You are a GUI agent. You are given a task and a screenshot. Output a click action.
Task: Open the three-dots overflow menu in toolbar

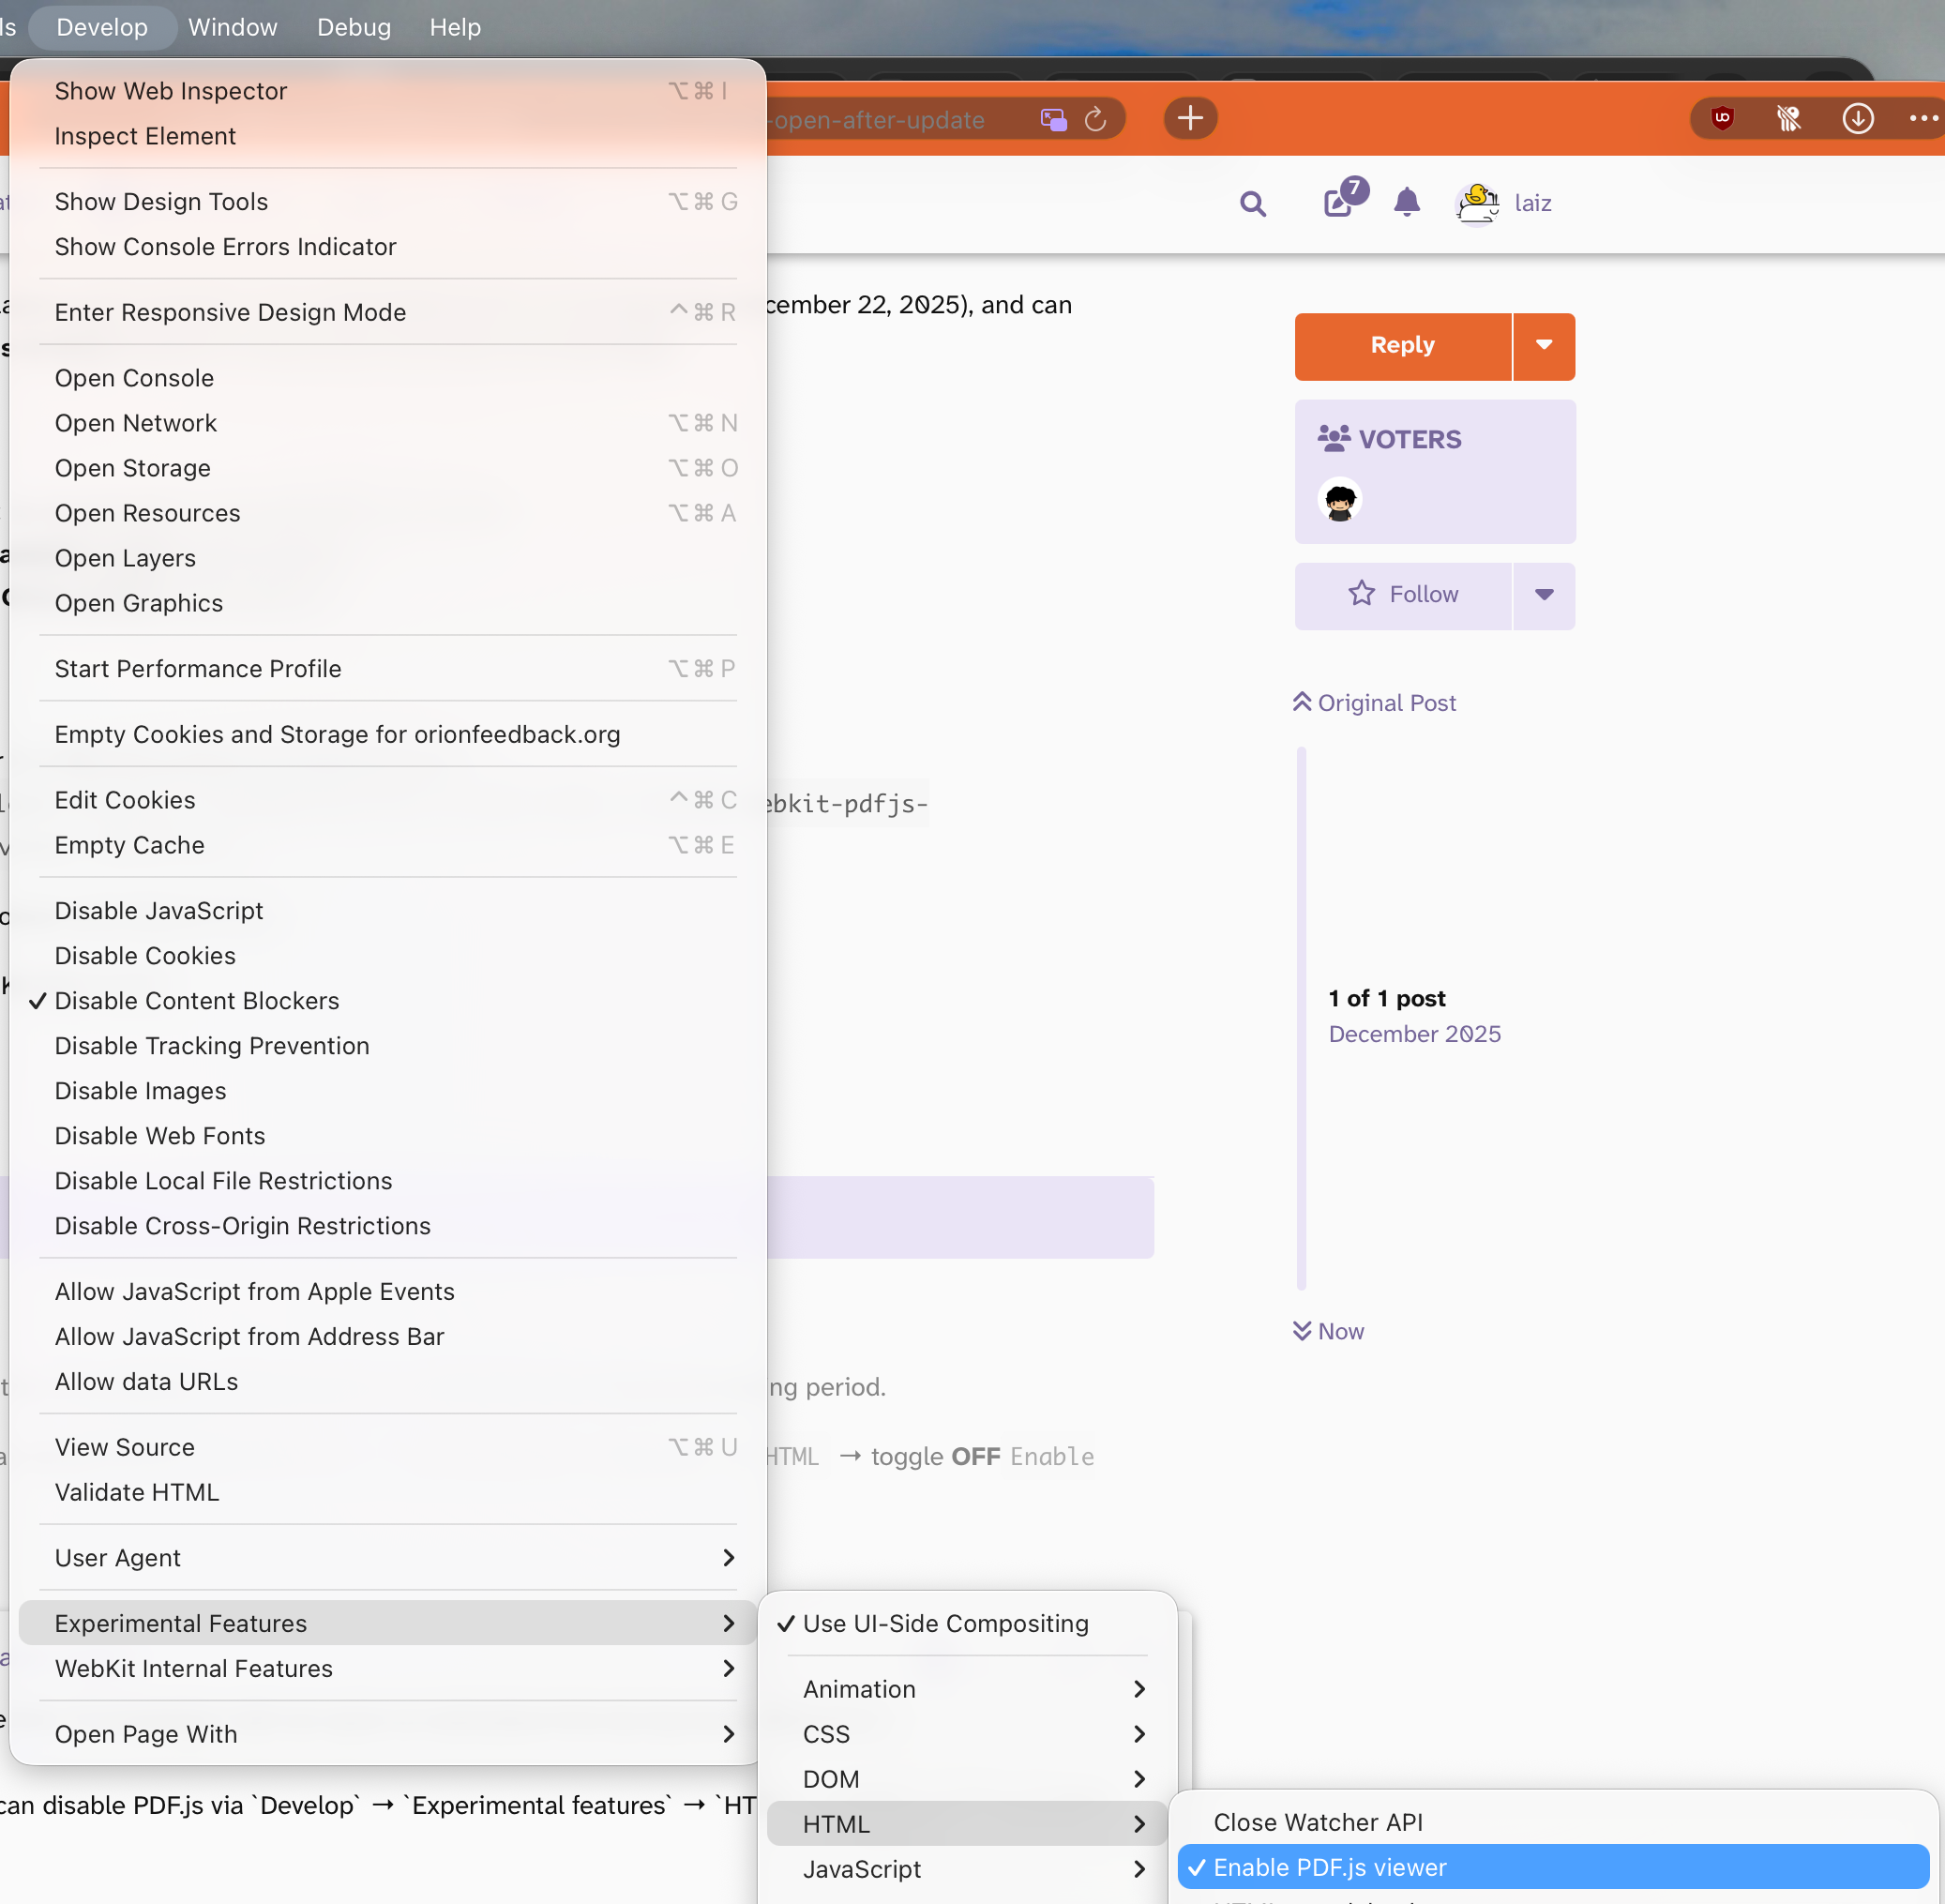pos(1924,119)
